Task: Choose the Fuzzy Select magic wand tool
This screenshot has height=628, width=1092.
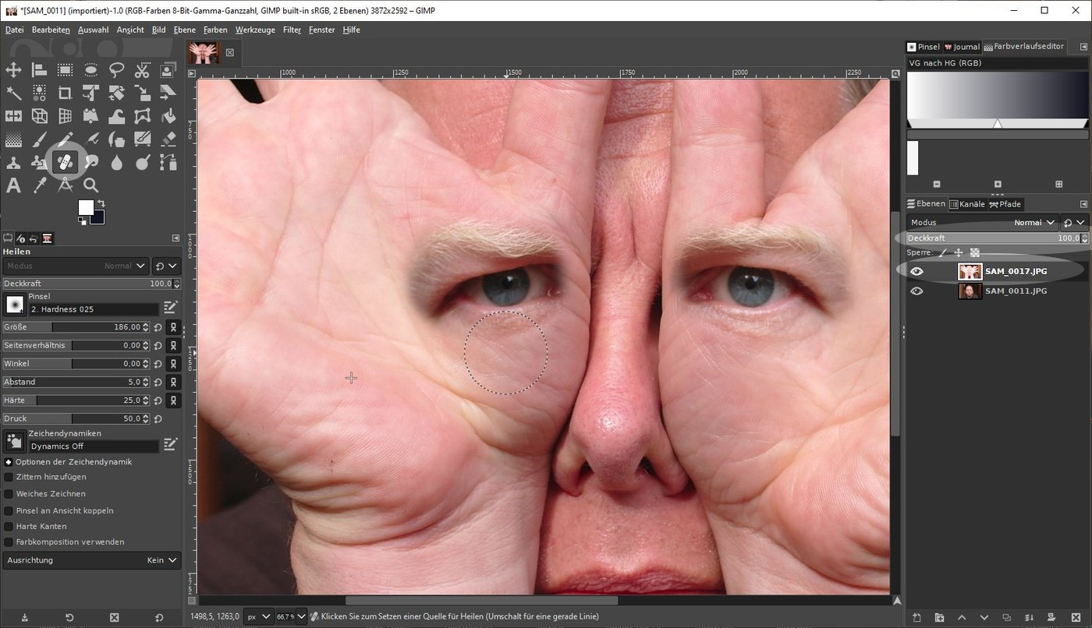Action: click(x=13, y=93)
